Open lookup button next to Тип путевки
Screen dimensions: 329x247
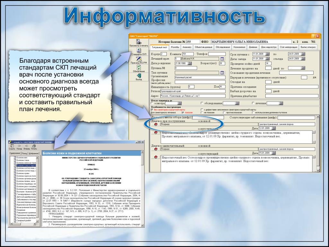tap(222, 73)
